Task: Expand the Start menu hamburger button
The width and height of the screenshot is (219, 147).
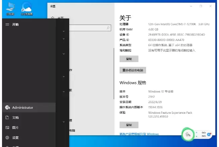Action: [7, 24]
